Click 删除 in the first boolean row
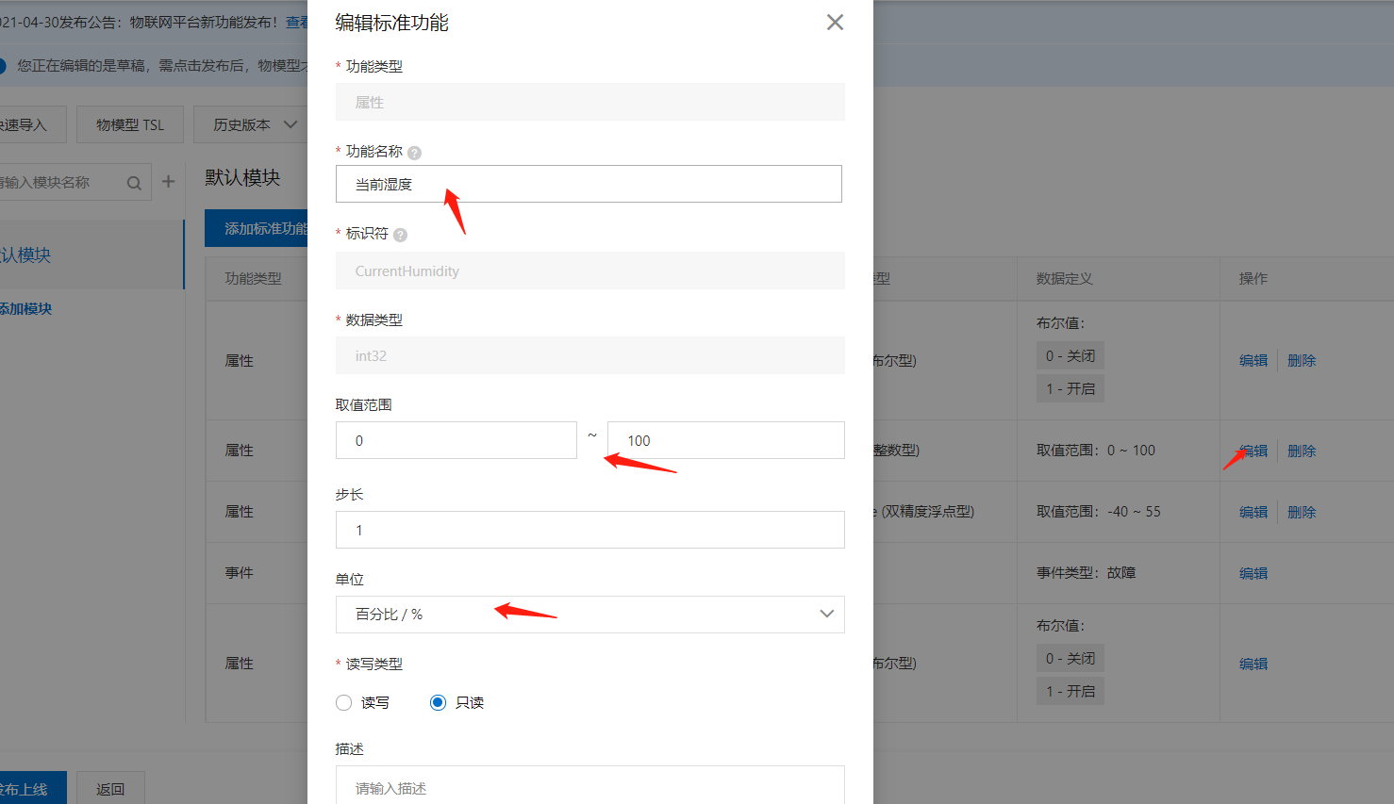Image resolution: width=1394 pixels, height=804 pixels. (1302, 360)
